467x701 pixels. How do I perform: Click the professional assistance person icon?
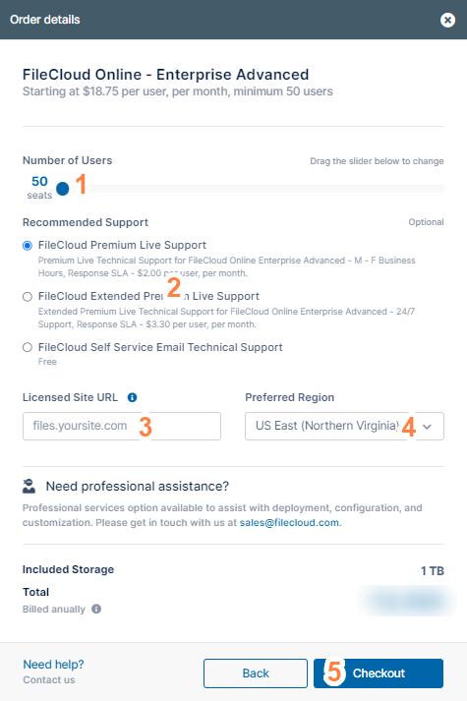coord(29,486)
